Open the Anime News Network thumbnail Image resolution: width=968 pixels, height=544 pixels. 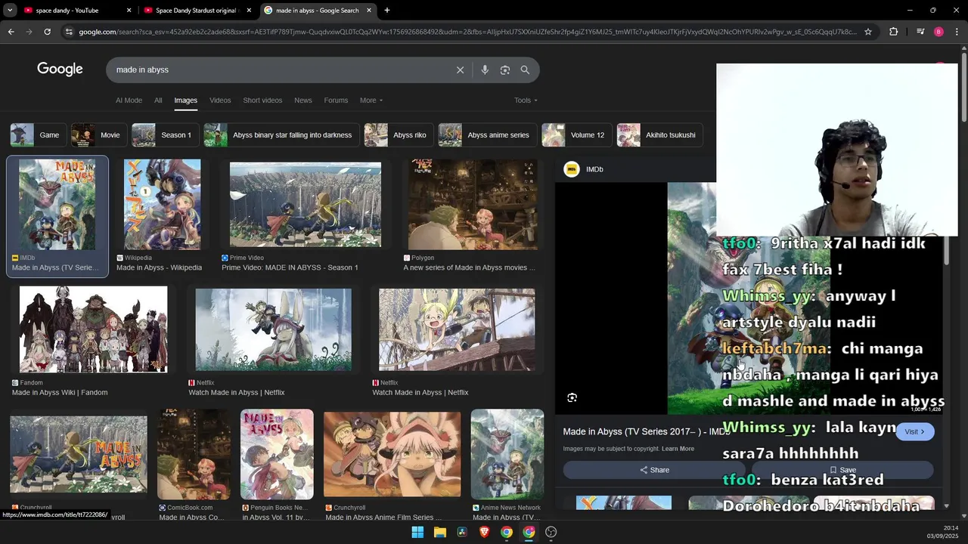click(x=507, y=454)
